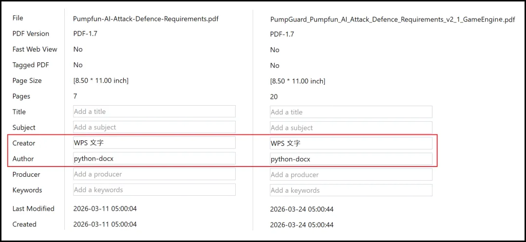The image size is (526, 242).
Task: Click the Fast Web View row label
Action: coord(35,49)
